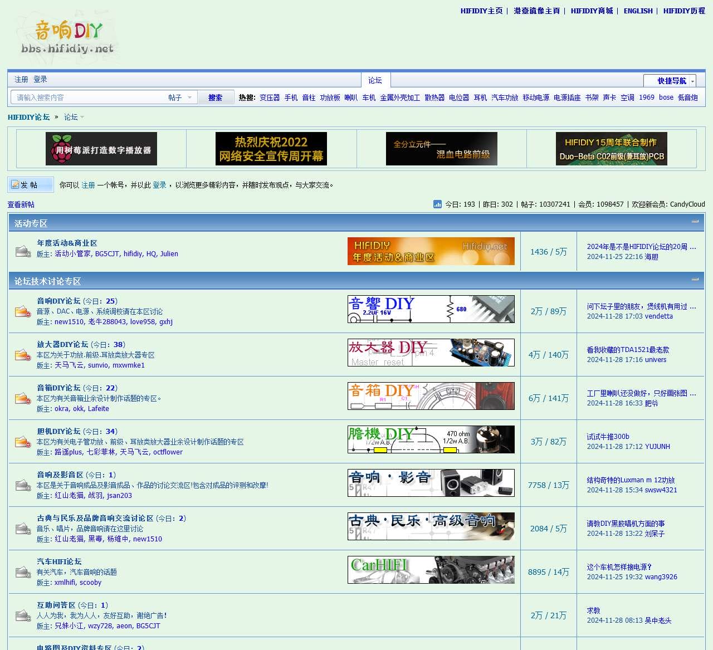
Task: Open moderator profile okra
Action: tap(61, 408)
